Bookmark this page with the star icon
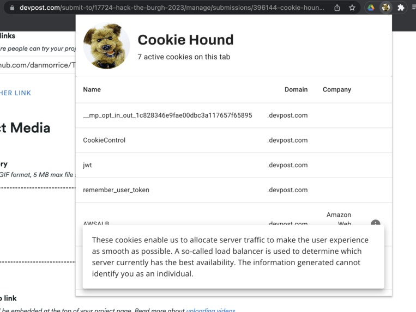 [x=352, y=8]
